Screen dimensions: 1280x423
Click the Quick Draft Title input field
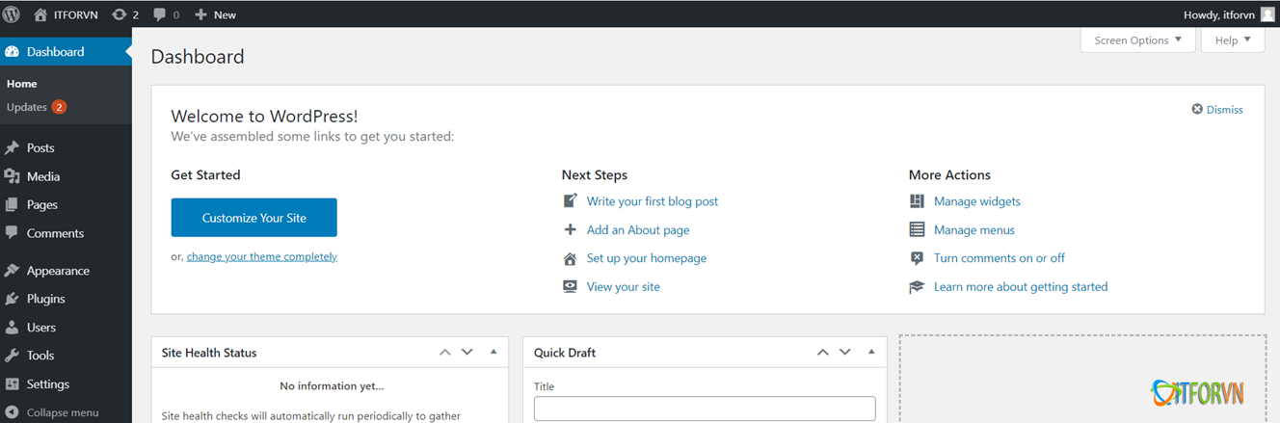coord(705,409)
